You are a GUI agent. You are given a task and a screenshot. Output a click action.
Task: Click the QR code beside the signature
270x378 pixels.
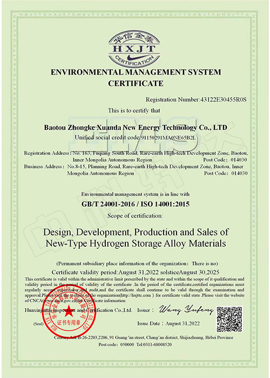point(229,319)
